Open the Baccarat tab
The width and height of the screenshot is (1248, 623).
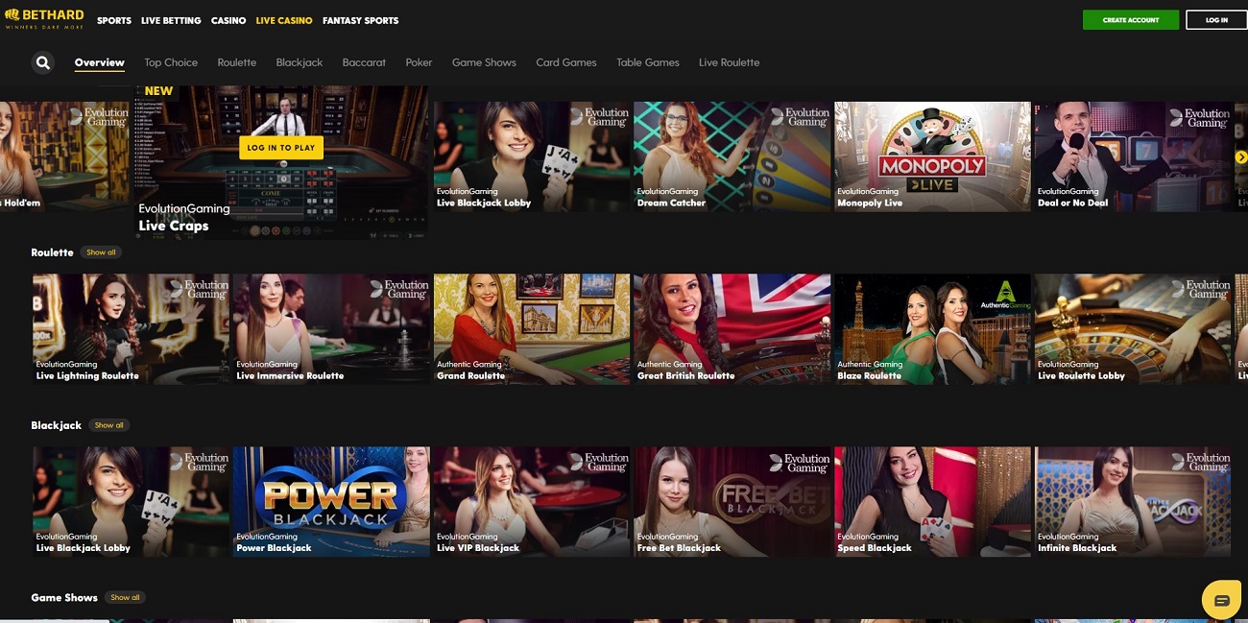(x=364, y=62)
